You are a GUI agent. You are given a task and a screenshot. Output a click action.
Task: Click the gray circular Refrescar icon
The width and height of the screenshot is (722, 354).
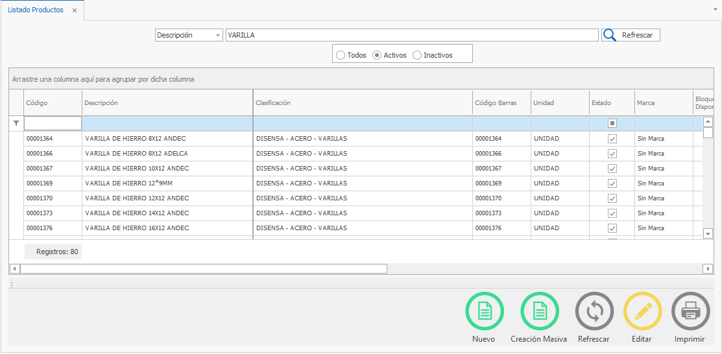(594, 311)
